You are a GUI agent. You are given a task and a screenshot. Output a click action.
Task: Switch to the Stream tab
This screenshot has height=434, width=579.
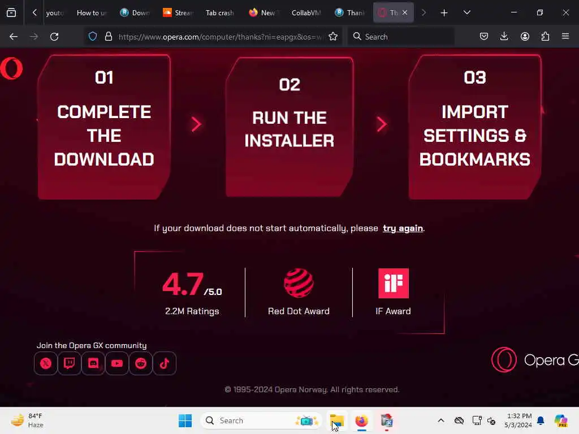pos(178,13)
